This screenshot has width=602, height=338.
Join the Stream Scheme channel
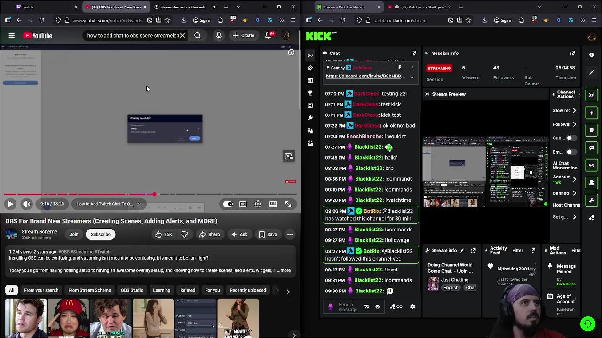74,234
